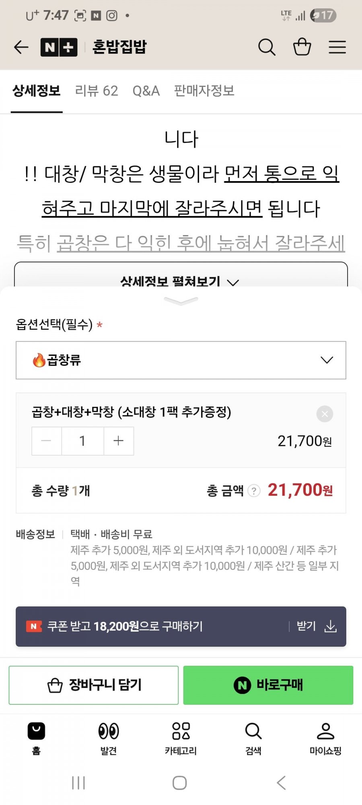The width and height of the screenshot is (362, 805).
Task: Tap the back arrow in header
Action: (x=21, y=47)
